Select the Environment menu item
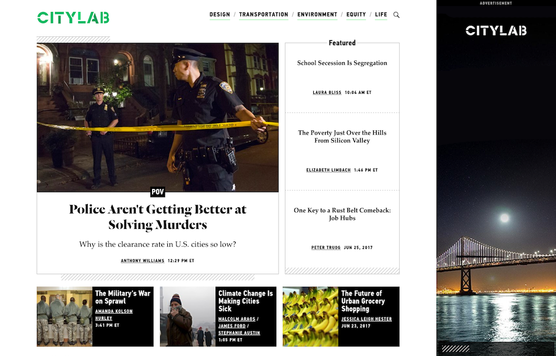556x356 pixels. pos(317,15)
